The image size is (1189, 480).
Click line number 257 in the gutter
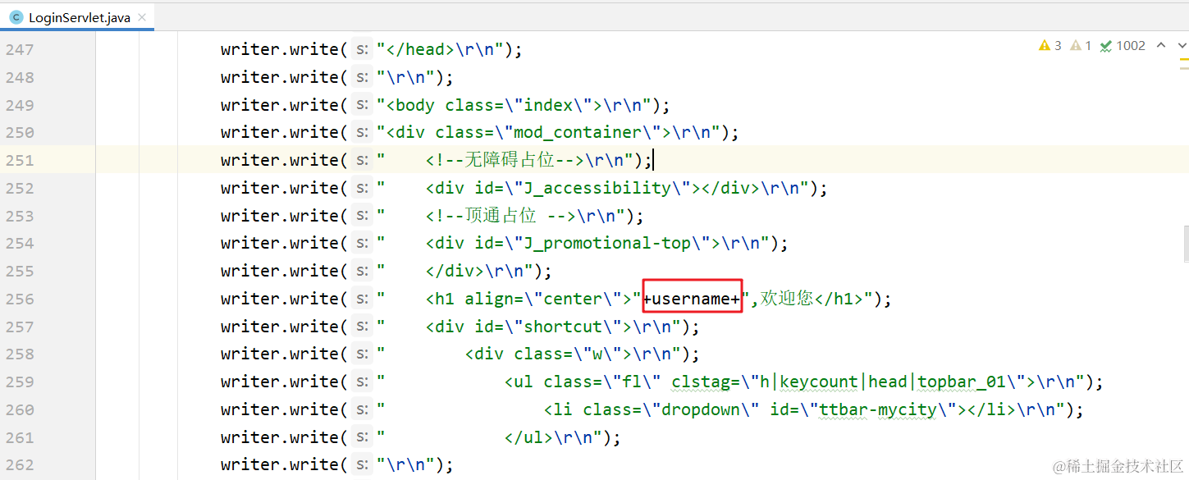click(20, 327)
